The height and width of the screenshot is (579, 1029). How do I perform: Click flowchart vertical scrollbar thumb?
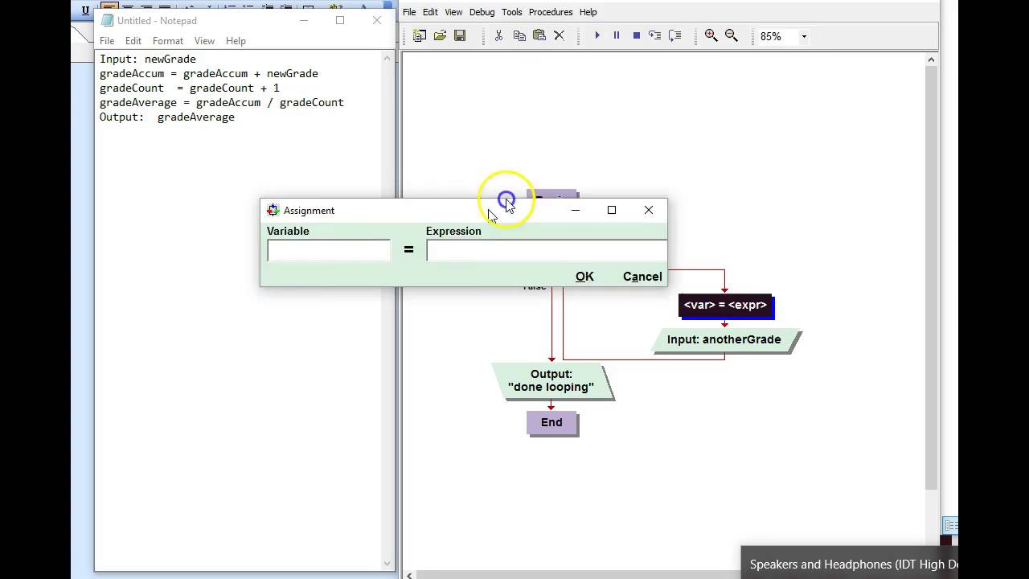coord(932,277)
